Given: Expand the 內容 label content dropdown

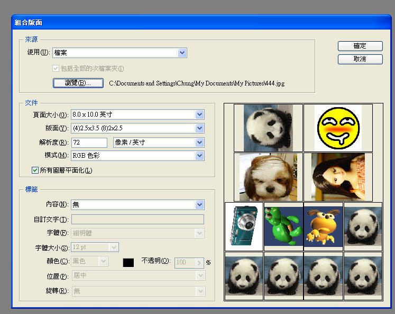Looking at the screenshot, I should pyautogui.click(x=199, y=205).
